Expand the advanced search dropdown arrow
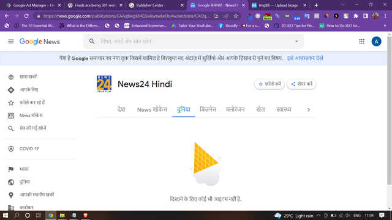This screenshot has width=392, height=220. (x=296, y=42)
